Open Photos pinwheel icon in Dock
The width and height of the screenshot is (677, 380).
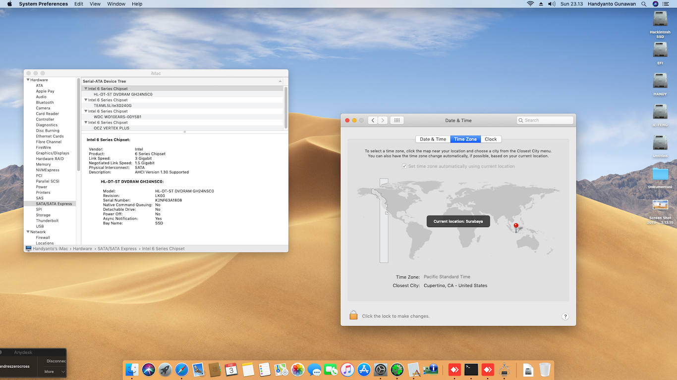click(297, 369)
